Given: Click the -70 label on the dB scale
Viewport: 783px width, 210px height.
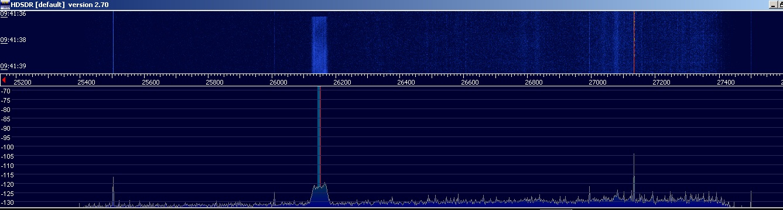Looking at the screenshot, I should 6,92.
